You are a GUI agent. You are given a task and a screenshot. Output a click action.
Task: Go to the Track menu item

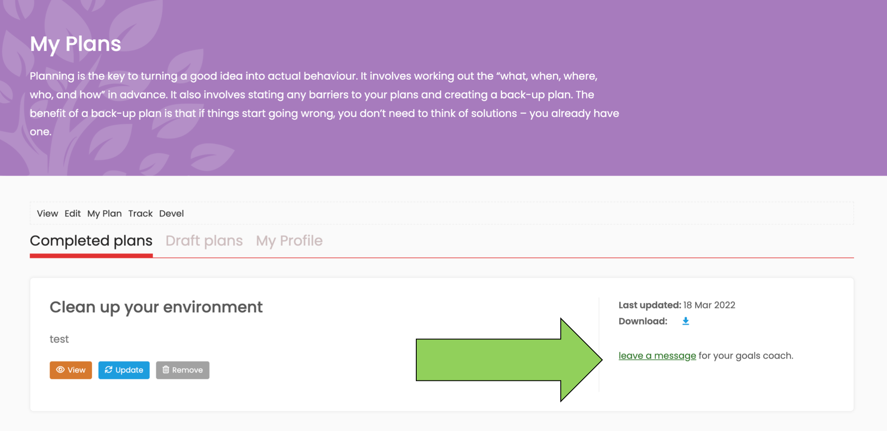[140, 213]
